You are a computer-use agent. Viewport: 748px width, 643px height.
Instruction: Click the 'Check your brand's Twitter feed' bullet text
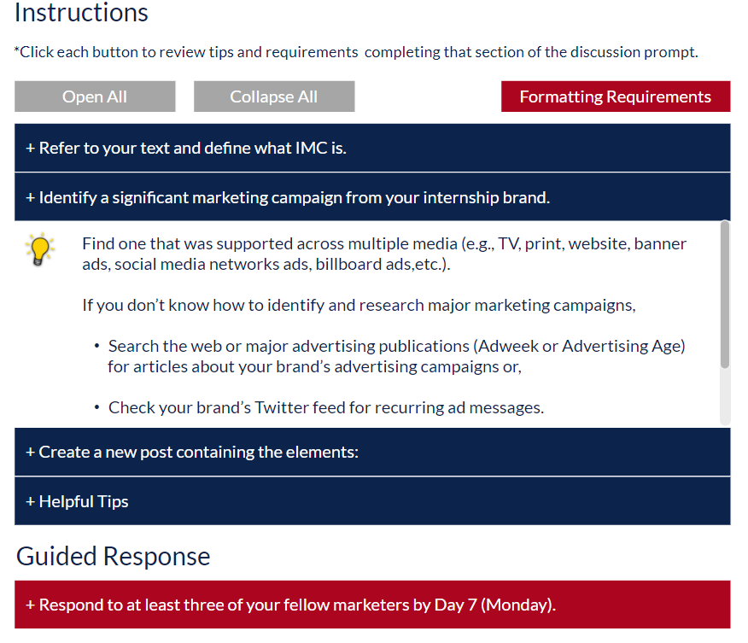326,407
